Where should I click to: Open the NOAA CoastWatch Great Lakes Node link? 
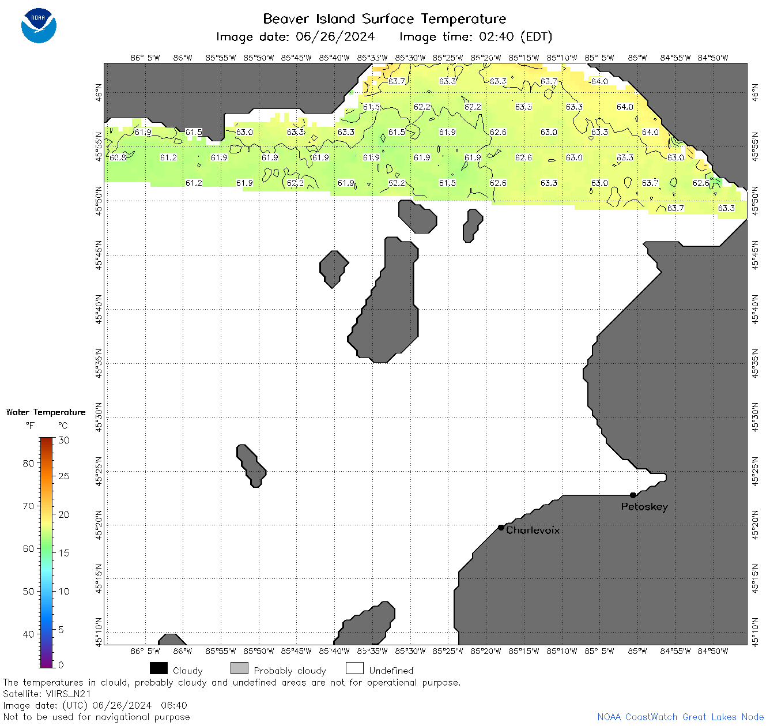point(681,717)
